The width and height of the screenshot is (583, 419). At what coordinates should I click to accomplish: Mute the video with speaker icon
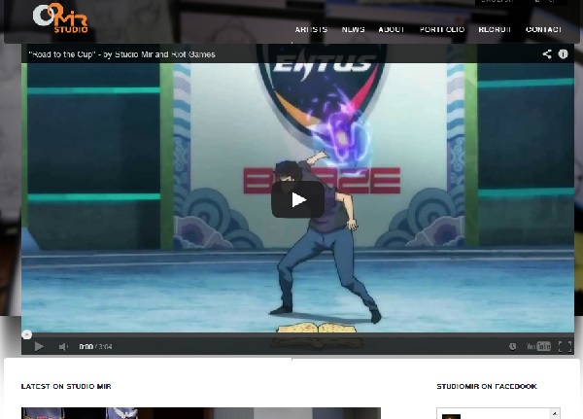coord(63,347)
